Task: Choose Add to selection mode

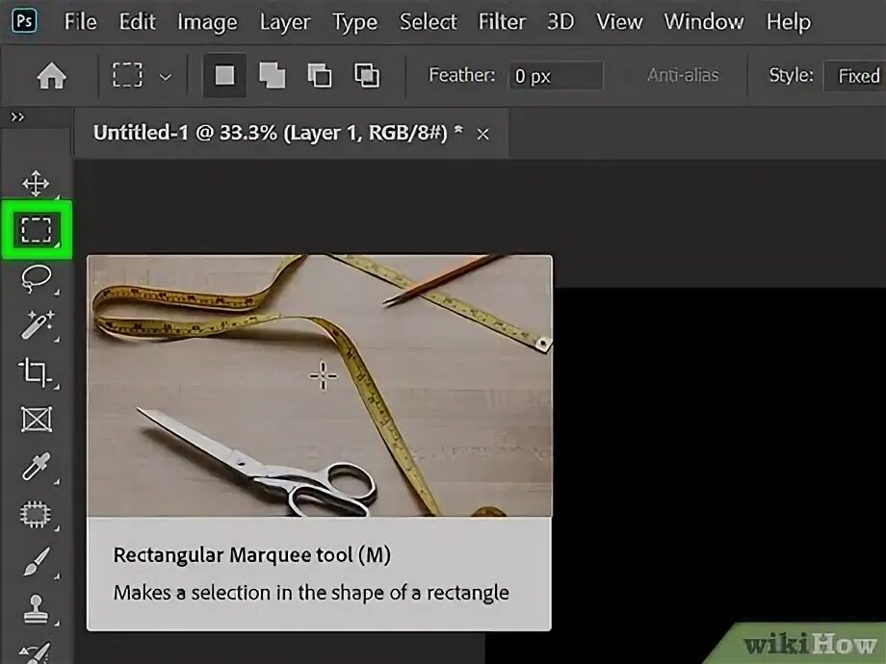Action: coord(272,75)
